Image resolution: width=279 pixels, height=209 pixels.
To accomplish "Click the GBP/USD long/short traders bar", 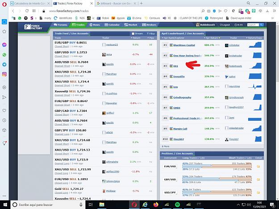I will [x=217, y=178].
